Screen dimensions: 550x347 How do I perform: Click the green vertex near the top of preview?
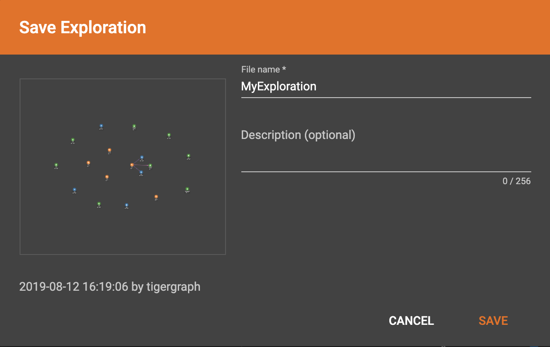coord(134,126)
